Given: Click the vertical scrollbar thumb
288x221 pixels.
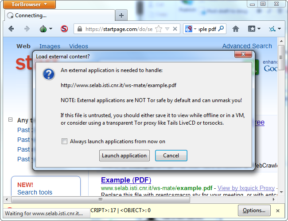Looking at the screenshot, I should pyautogui.click(x=281, y=57).
